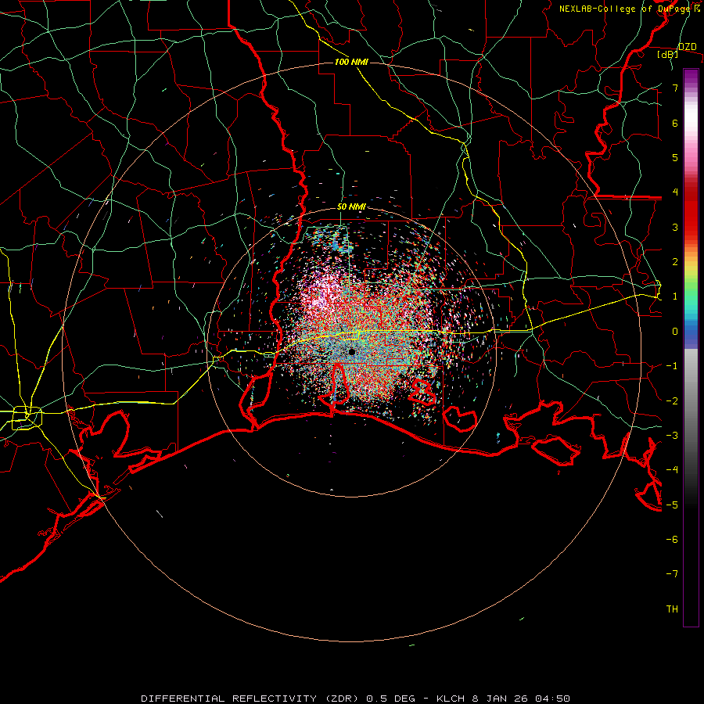The height and width of the screenshot is (704, 704).
Task: Click the 5 value on the color scale
Action: pyautogui.click(x=675, y=157)
